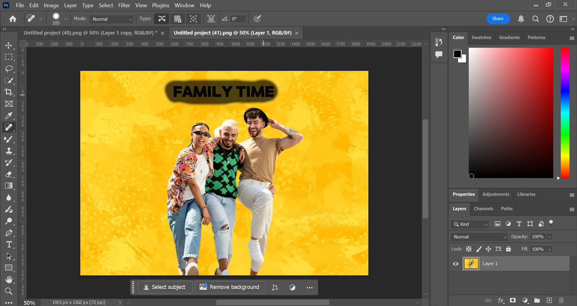Click the Share button
The height and width of the screenshot is (306, 577).
click(498, 18)
